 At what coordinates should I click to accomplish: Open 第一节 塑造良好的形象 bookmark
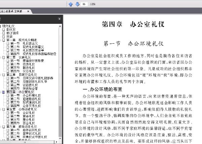(x=27, y=61)
